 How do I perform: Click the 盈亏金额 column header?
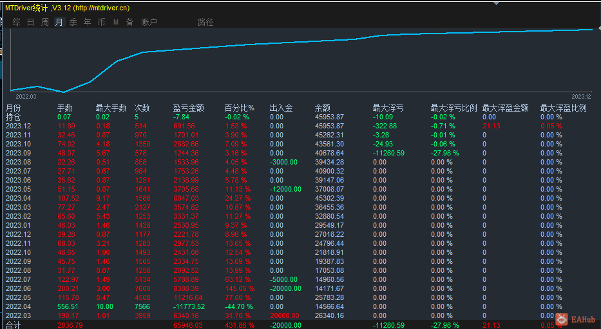(188, 108)
